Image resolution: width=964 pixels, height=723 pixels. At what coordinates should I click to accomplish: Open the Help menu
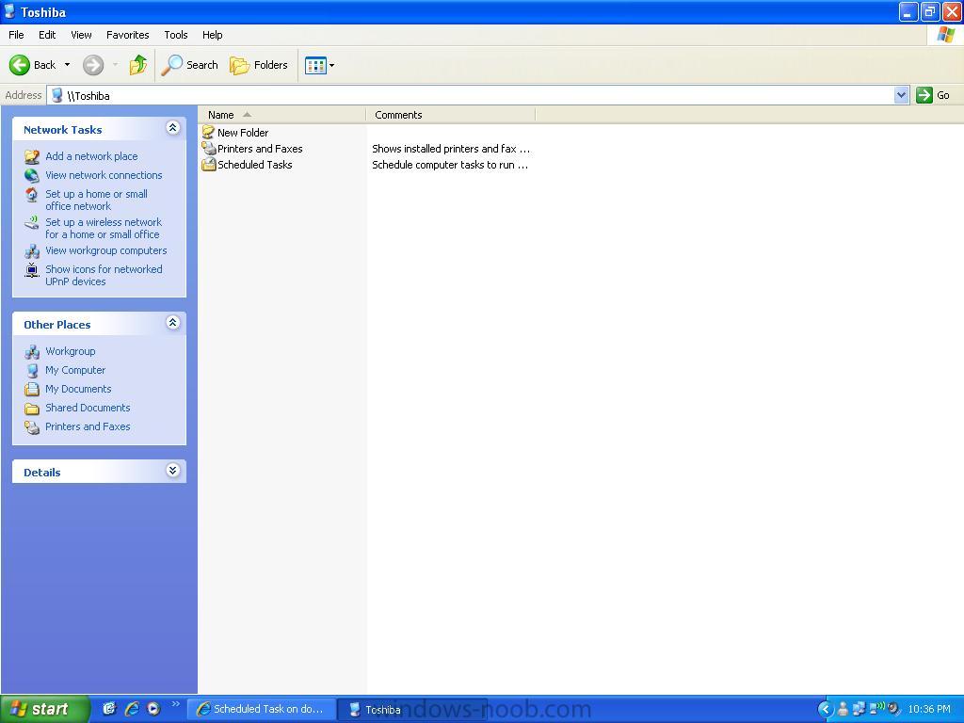coord(212,35)
